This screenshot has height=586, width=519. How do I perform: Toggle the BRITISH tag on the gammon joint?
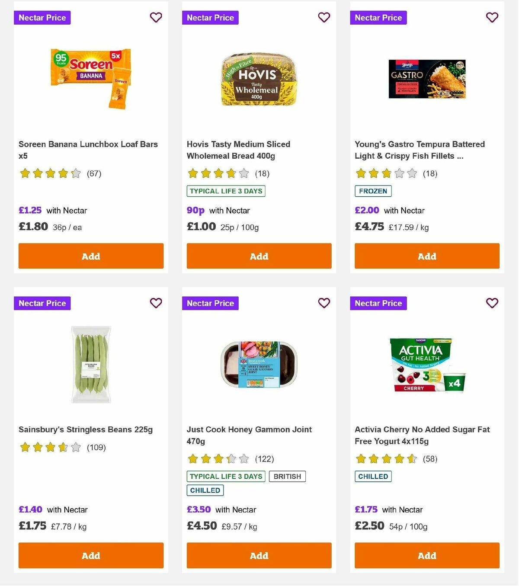(x=287, y=476)
